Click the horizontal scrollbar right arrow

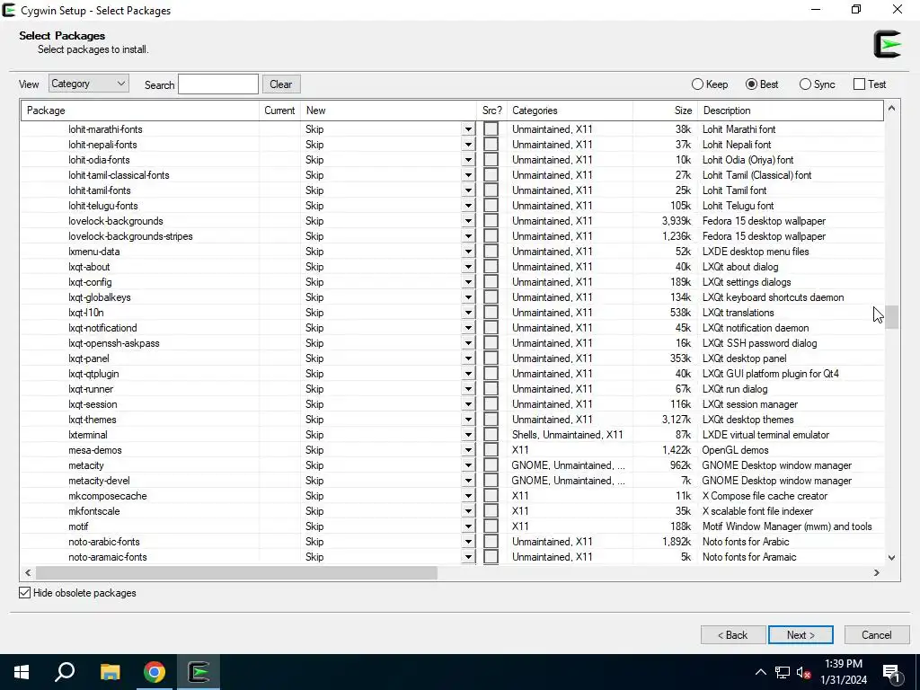[877, 572]
